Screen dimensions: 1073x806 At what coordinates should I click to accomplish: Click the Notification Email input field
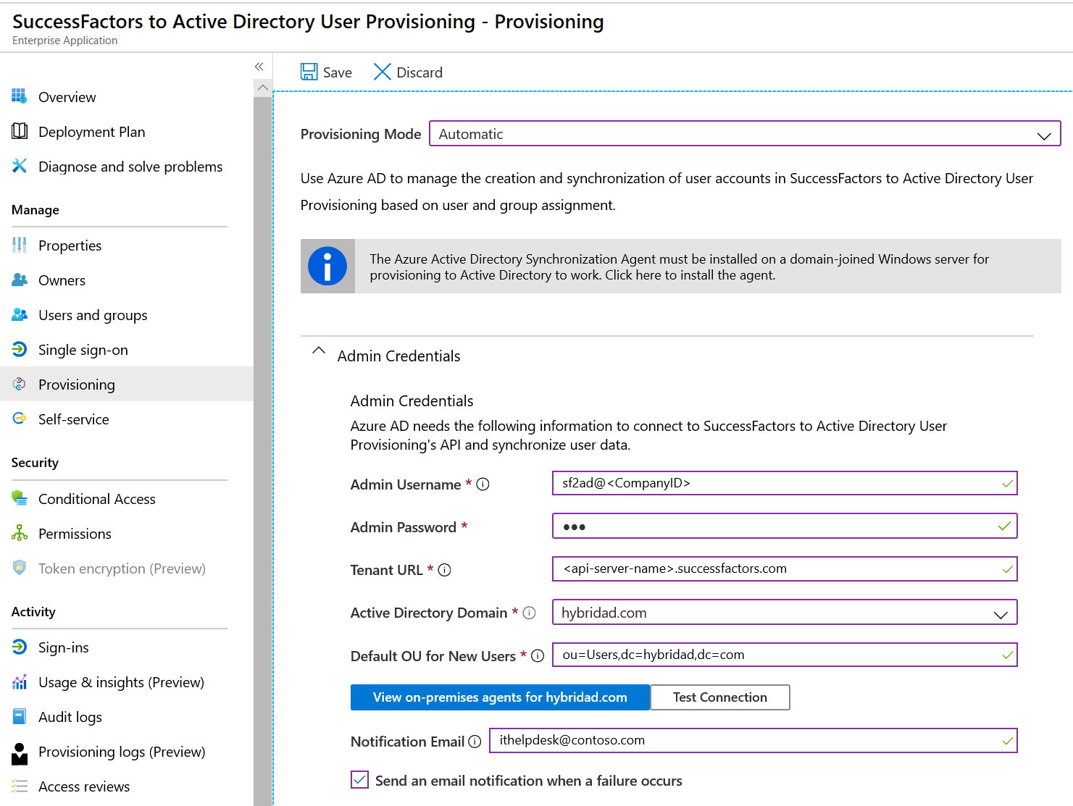point(753,740)
